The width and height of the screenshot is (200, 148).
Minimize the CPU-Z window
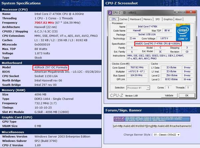tap(177, 12)
